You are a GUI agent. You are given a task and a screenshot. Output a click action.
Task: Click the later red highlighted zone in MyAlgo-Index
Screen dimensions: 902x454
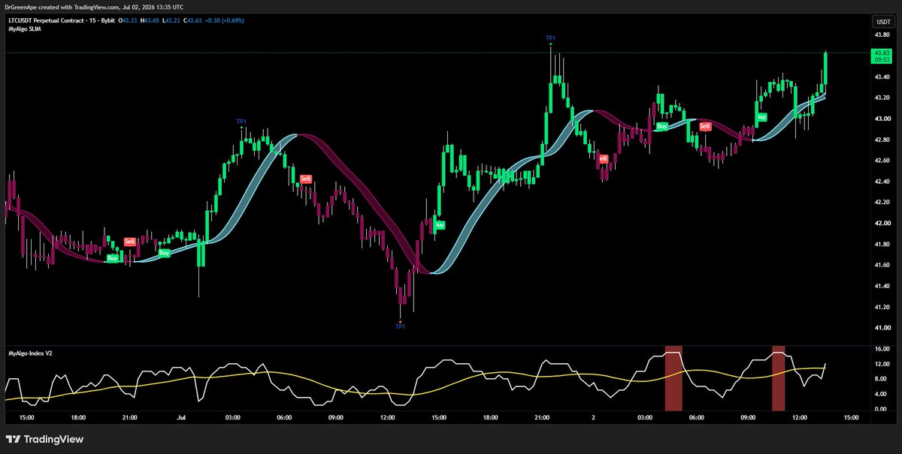779,377
